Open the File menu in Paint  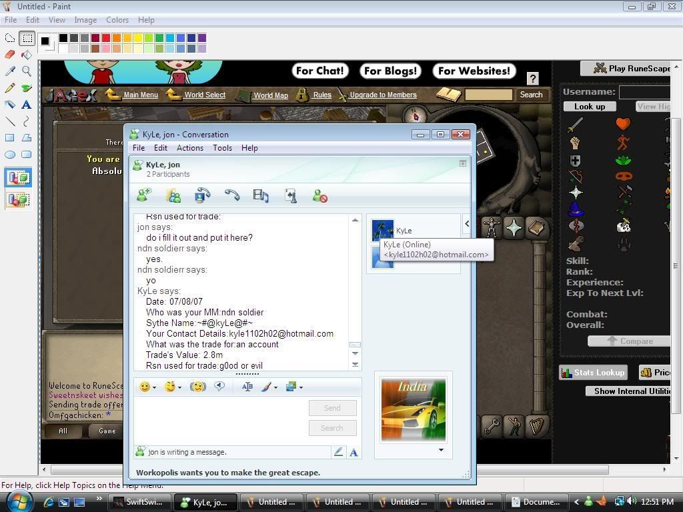(11, 20)
